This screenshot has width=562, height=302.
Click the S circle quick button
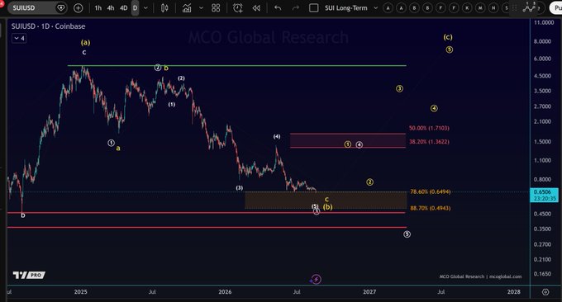point(506,8)
